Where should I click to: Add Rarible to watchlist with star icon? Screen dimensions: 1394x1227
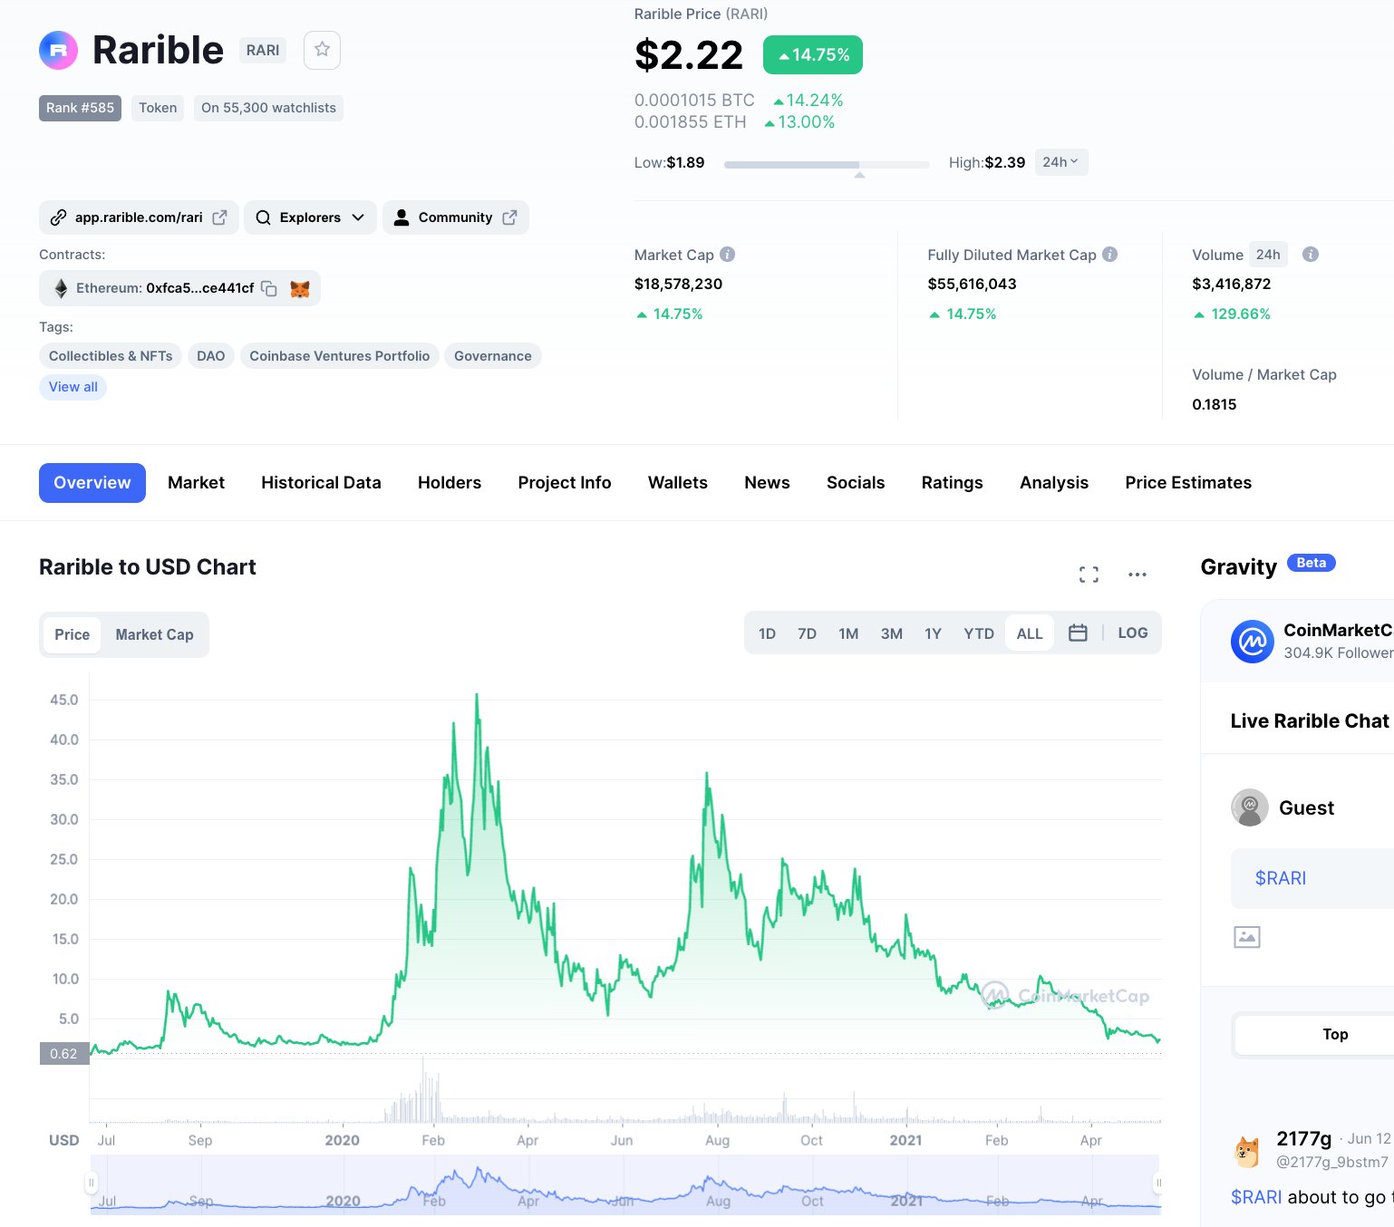coord(322,50)
